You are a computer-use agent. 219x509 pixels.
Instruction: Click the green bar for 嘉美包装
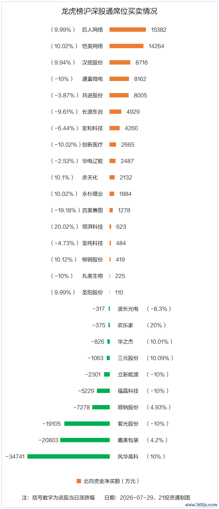pos(85,440)
